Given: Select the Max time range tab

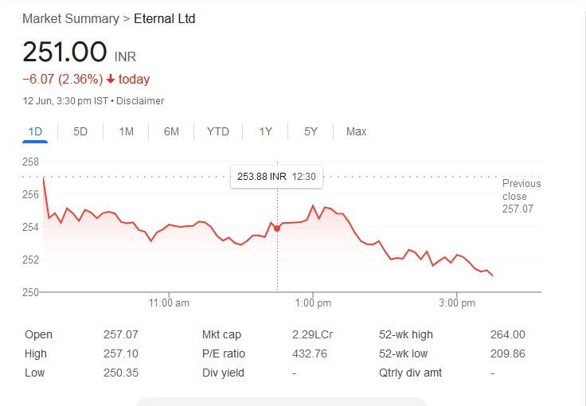Looking at the screenshot, I should 356,131.
